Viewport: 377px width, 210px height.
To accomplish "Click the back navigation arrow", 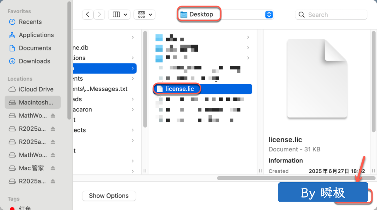I will coord(88,15).
